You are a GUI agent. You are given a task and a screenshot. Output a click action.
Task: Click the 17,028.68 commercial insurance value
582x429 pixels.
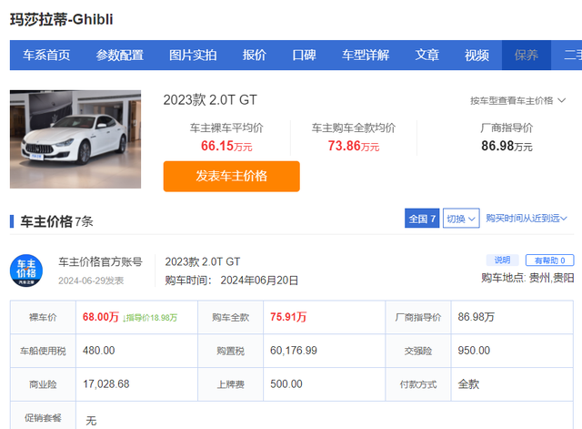(106, 384)
